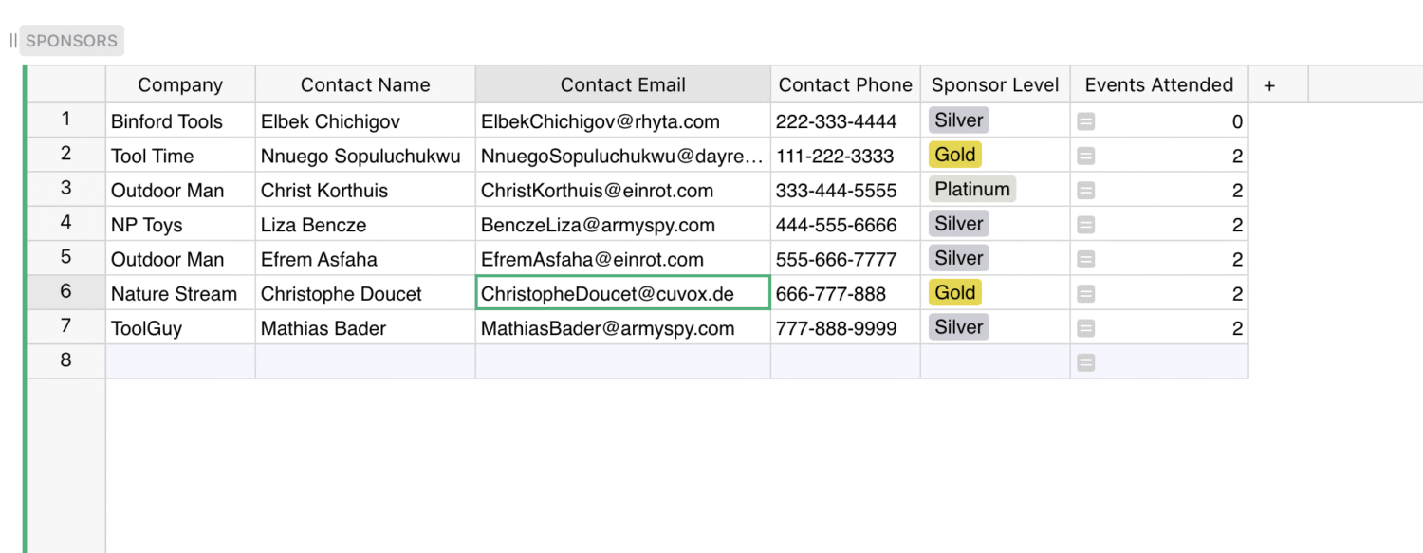Viewport: 1423px width, 553px height.
Task: Select the Contact Email column header
Action: (622, 84)
